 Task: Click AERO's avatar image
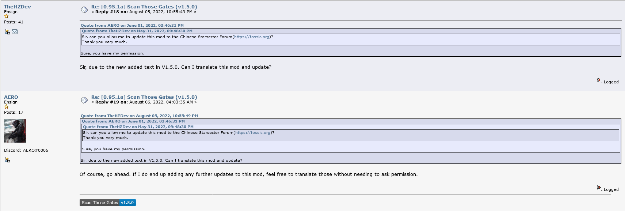(x=15, y=131)
